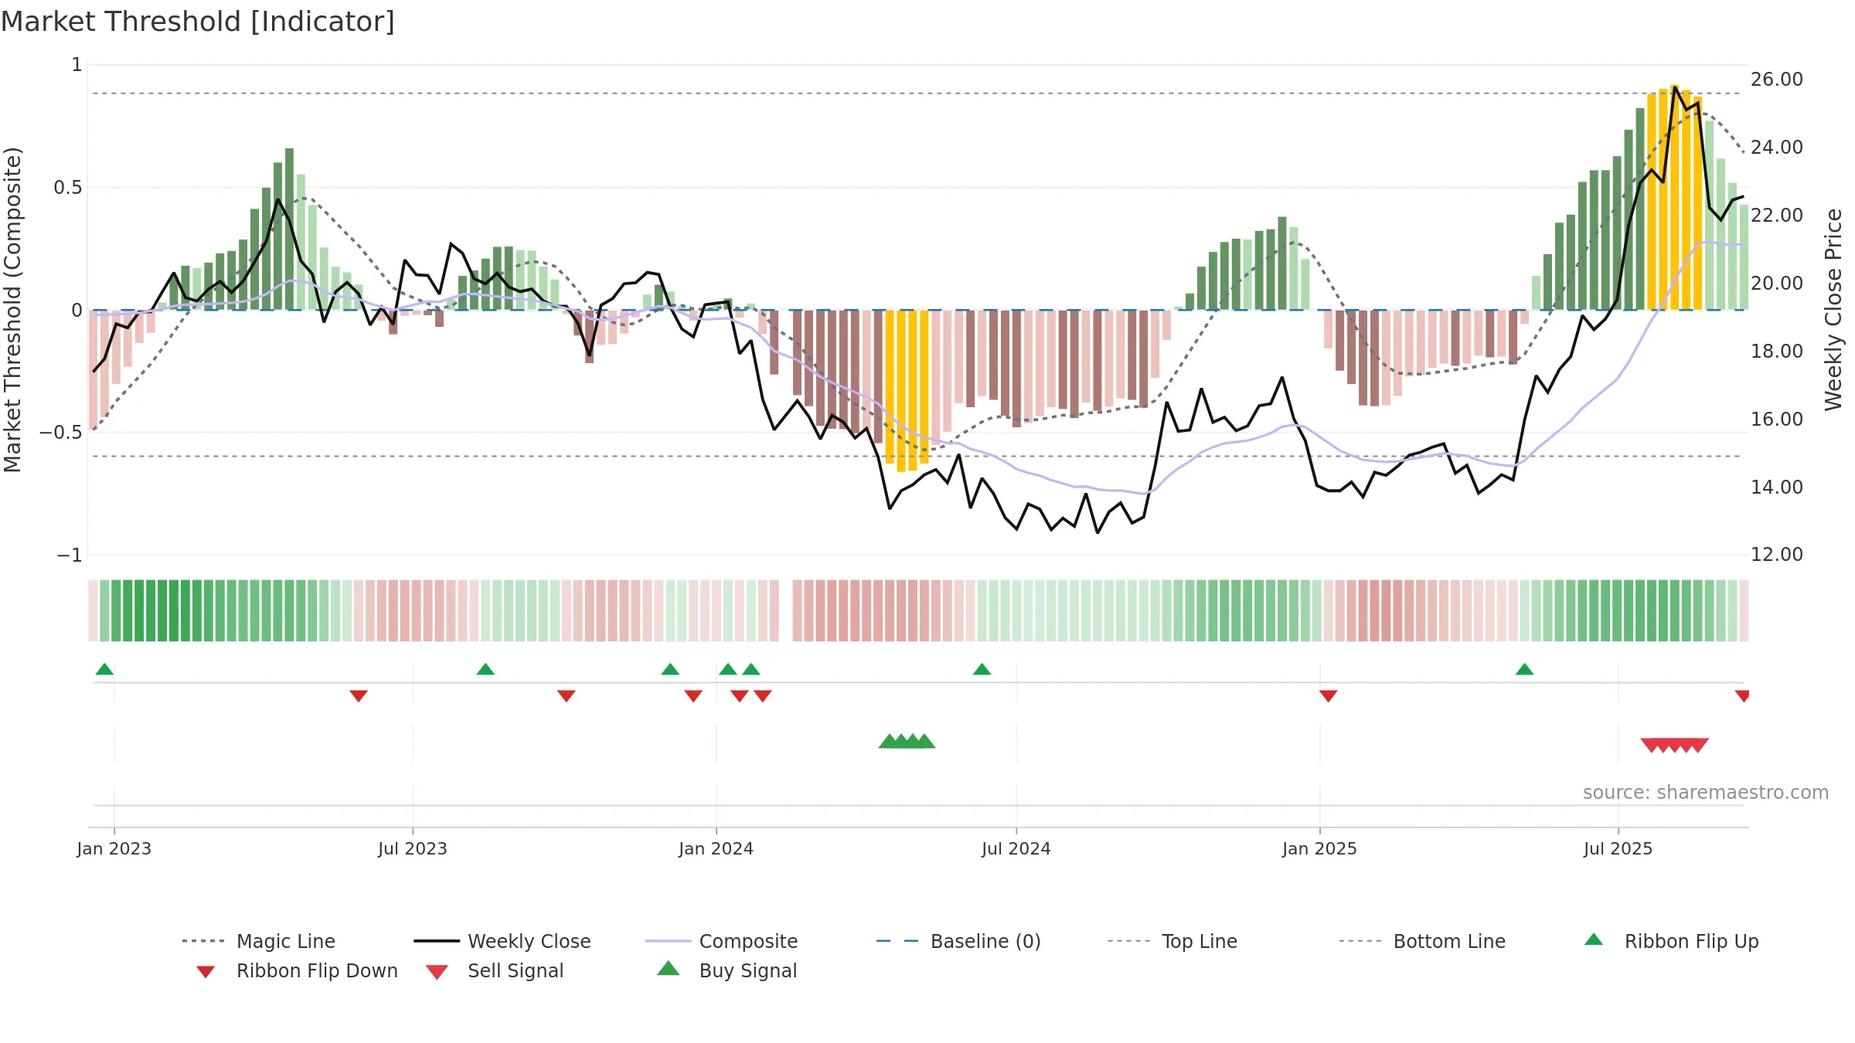Click the chart title Market Threshold [Indicator]
1855x1043 pixels.
[x=198, y=22]
